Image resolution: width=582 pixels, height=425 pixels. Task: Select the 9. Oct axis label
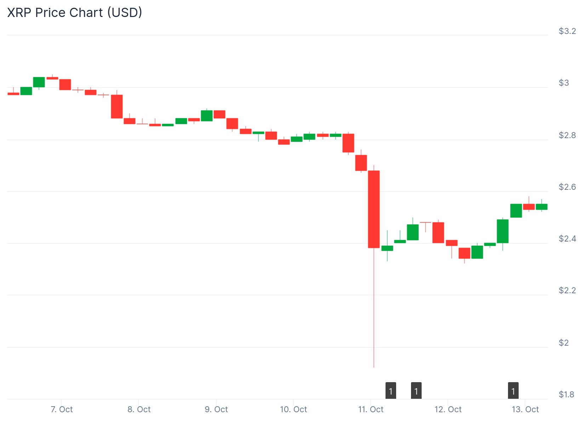coord(216,409)
